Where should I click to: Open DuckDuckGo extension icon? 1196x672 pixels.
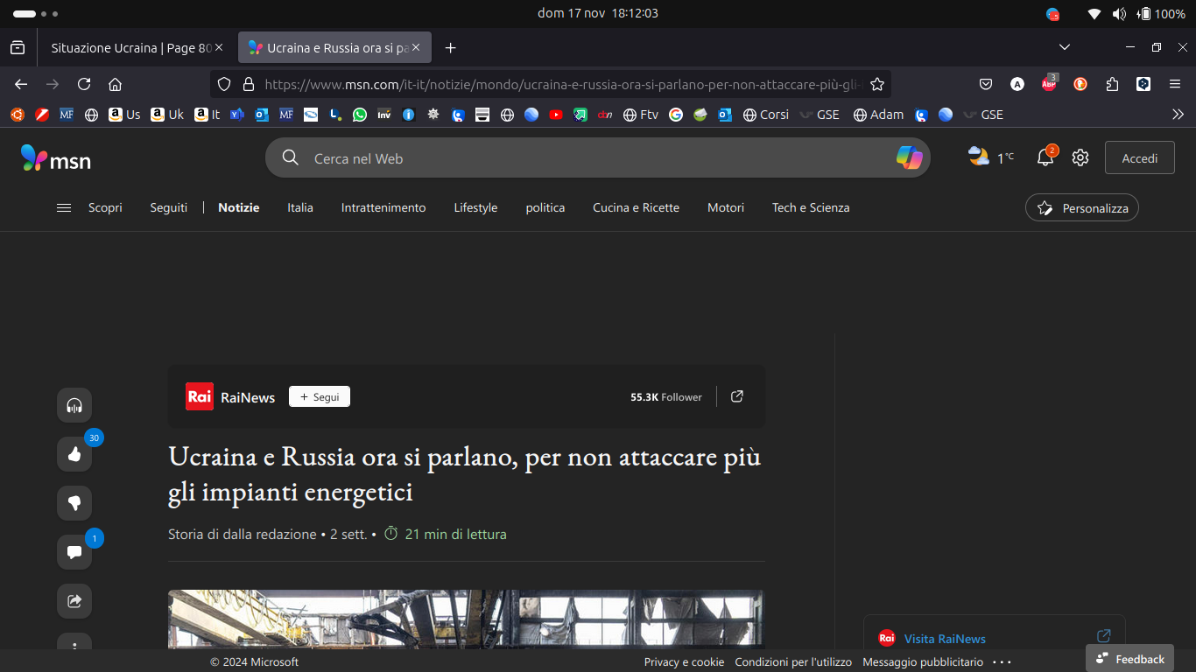point(1080,84)
